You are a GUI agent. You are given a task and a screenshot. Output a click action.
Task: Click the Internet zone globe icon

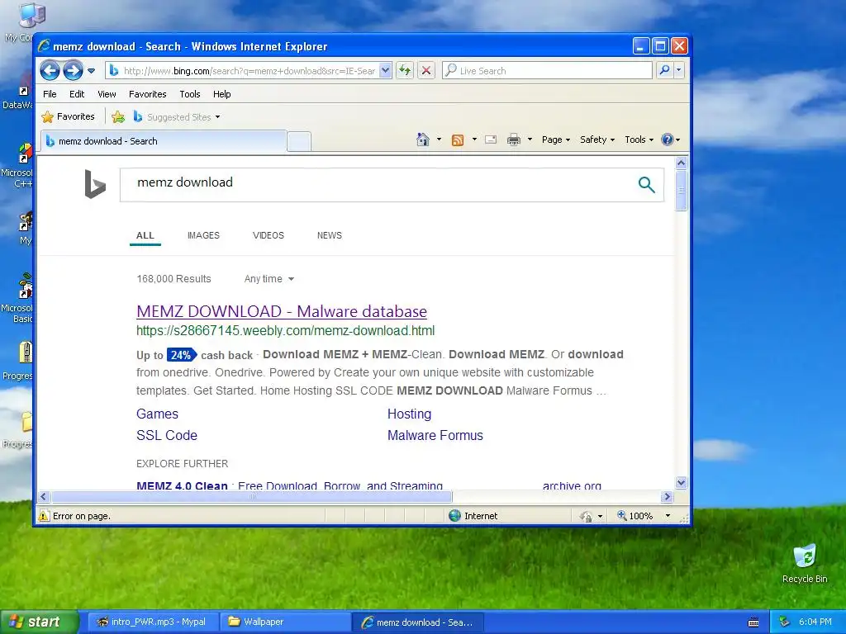tap(455, 516)
